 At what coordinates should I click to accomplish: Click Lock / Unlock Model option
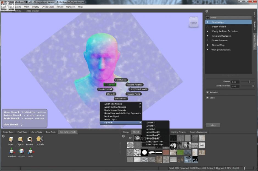[x=138, y=89]
